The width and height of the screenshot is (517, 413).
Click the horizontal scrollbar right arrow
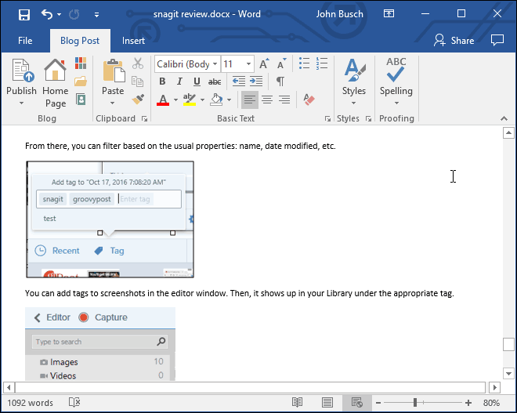(x=494, y=387)
